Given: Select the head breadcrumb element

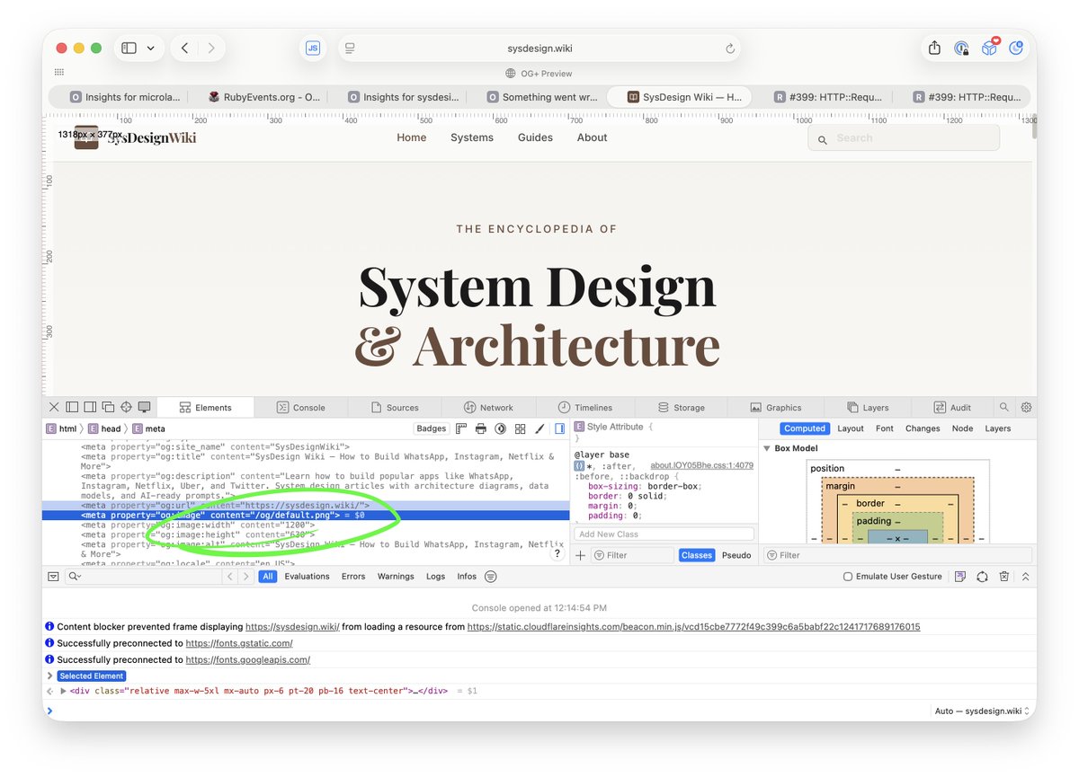Looking at the screenshot, I should click(x=104, y=428).
